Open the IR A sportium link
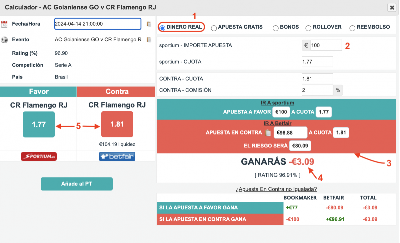Viewport: 400px width, 243px height. pyautogui.click(x=277, y=103)
